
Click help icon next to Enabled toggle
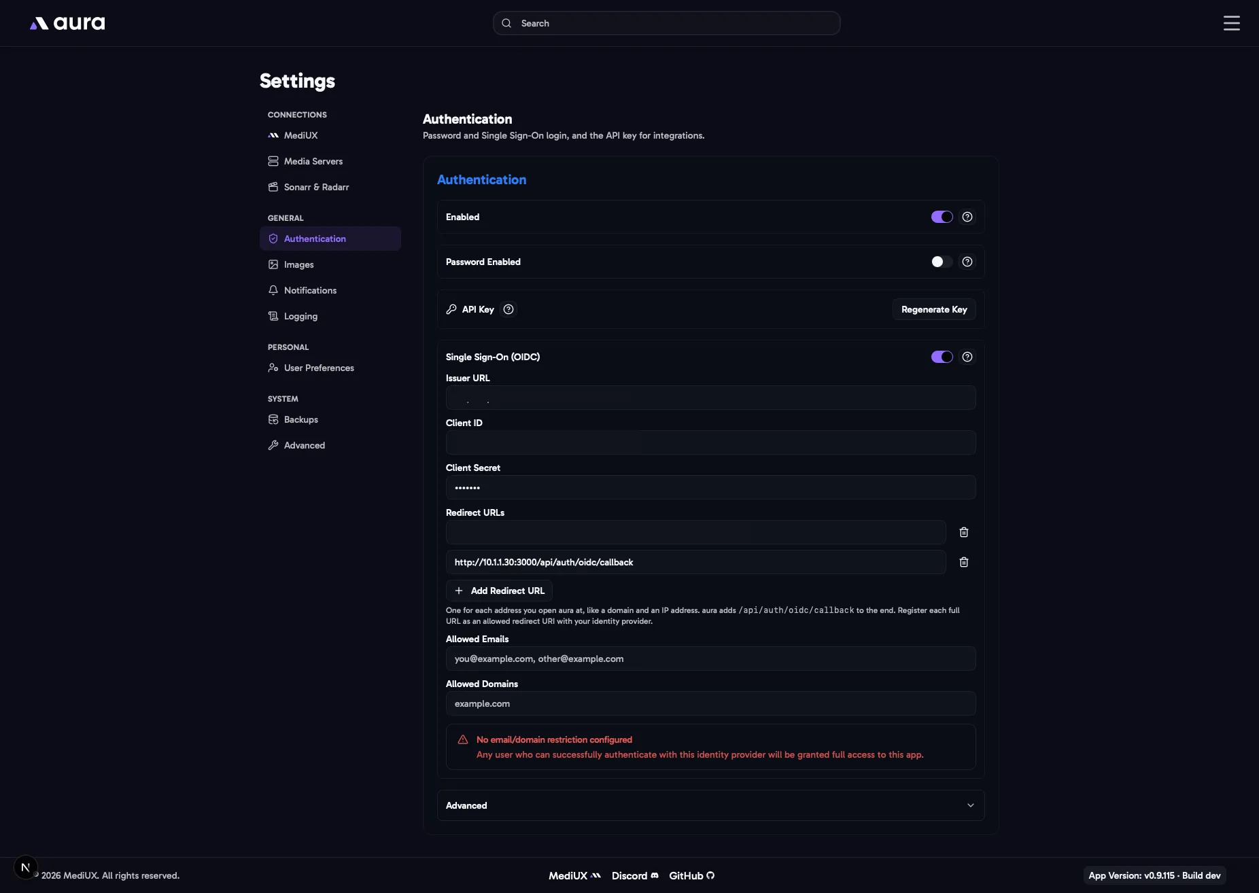pyautogui.click(x=967, y=217)
